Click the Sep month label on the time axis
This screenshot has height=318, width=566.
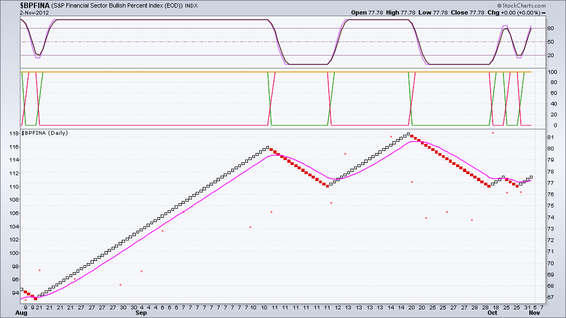pos(141,313)
